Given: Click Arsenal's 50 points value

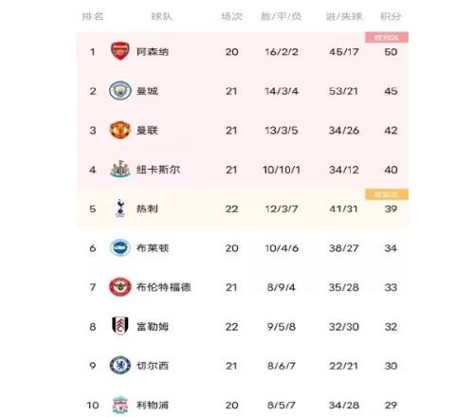Looking at the screenshot, I should (x=391, y=52).
